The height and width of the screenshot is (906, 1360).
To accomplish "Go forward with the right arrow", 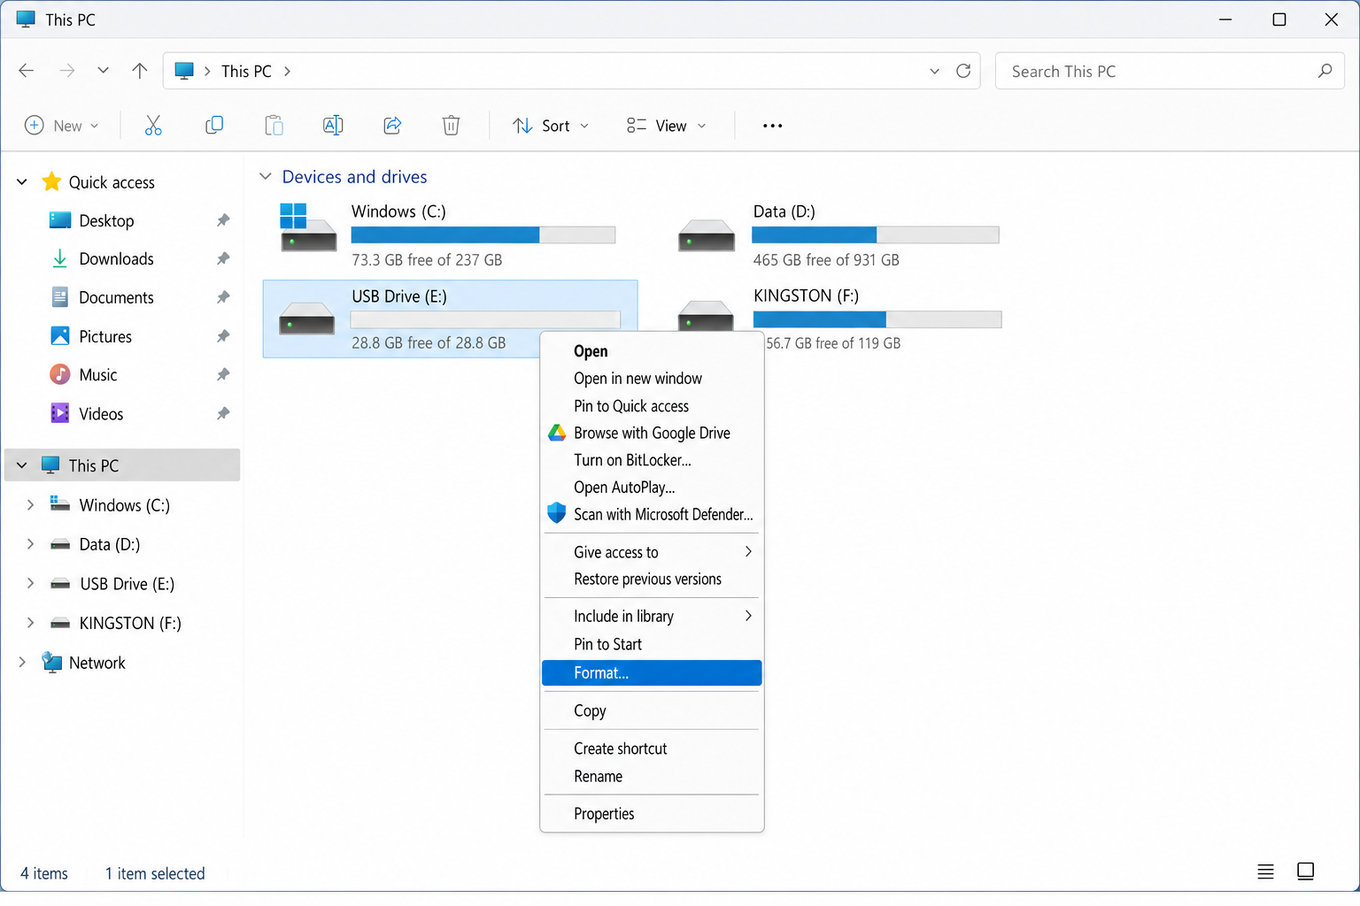I will click(66, 71).
